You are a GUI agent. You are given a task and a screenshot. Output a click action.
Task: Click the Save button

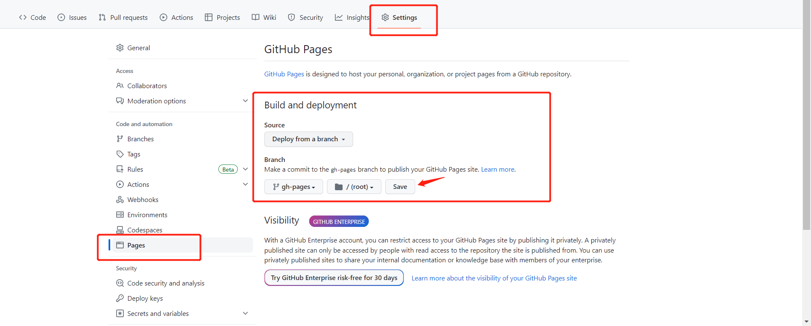point(400,187)
